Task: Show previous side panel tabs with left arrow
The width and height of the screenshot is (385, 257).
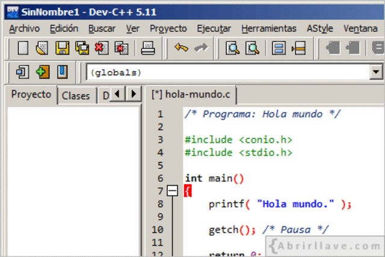Action: pos(117,94)
